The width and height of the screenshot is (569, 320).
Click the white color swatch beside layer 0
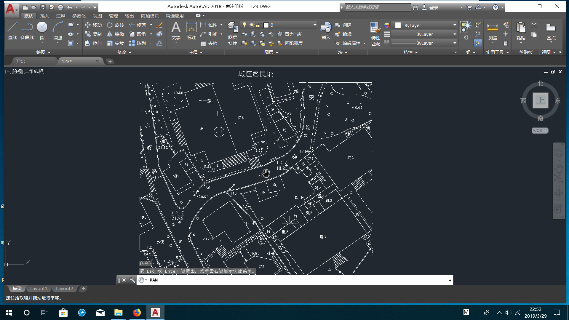tap(266, 25)
